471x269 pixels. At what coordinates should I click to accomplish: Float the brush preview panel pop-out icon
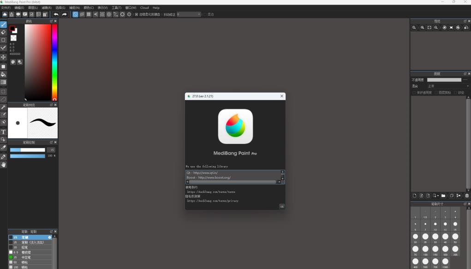point(51,105)
